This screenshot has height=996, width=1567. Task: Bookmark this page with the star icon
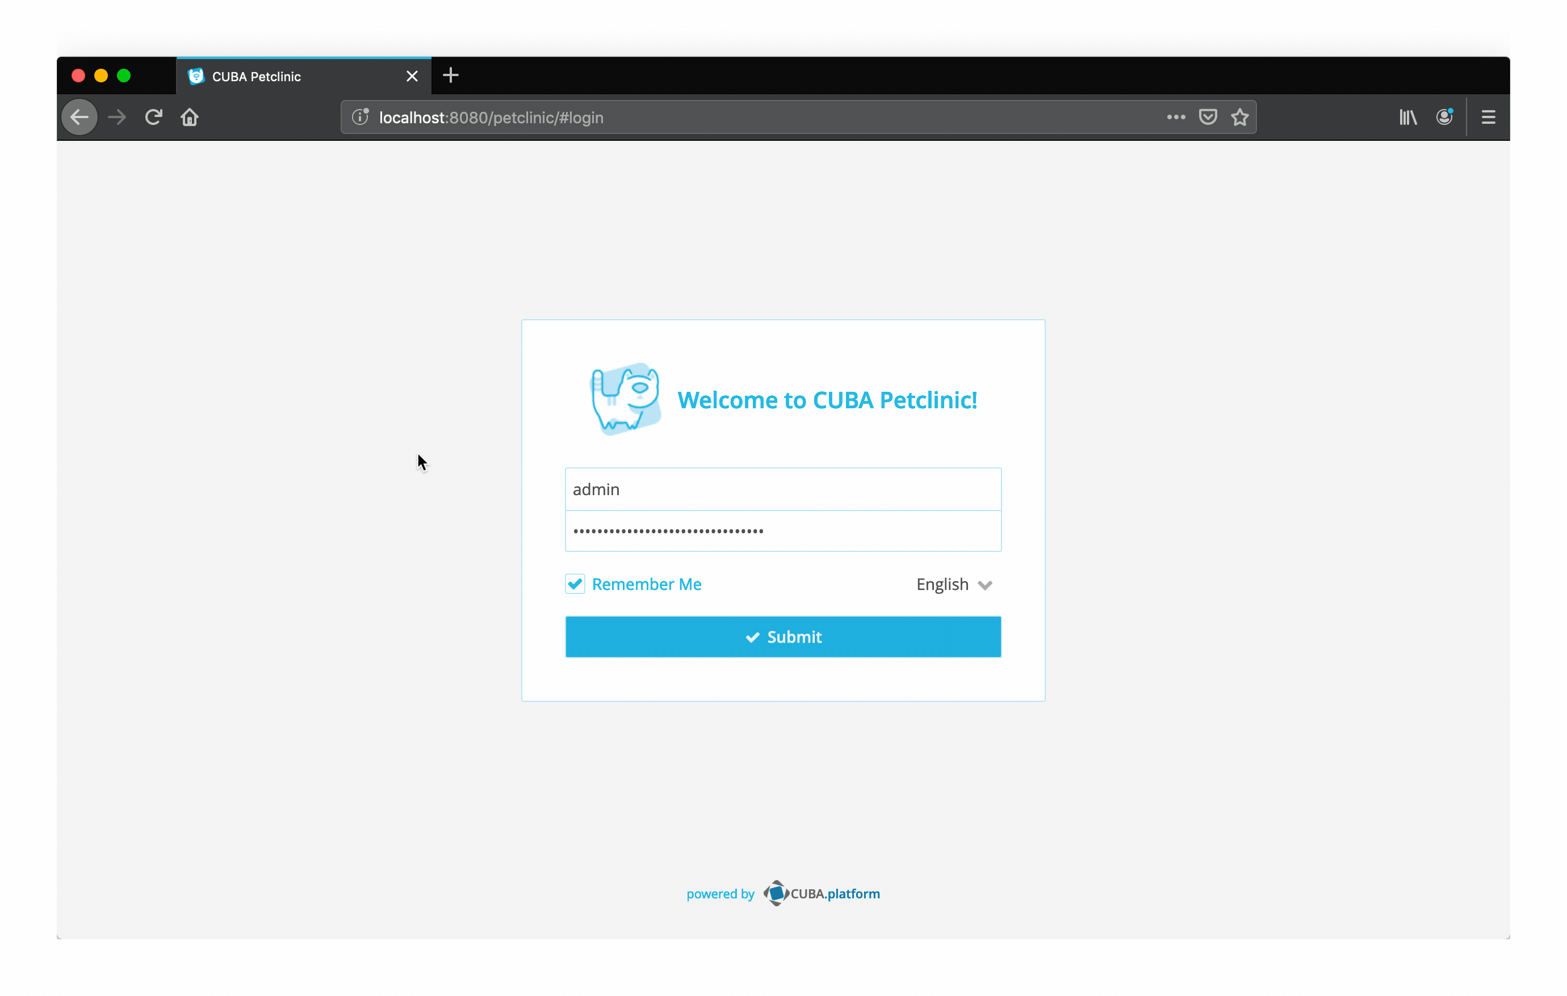[x=1239, y=117]
